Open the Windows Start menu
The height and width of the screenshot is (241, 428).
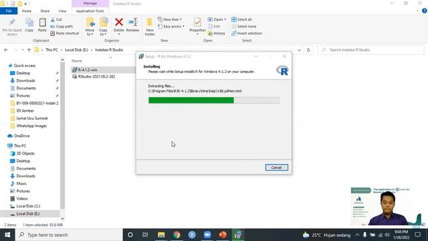coord(7,235)
